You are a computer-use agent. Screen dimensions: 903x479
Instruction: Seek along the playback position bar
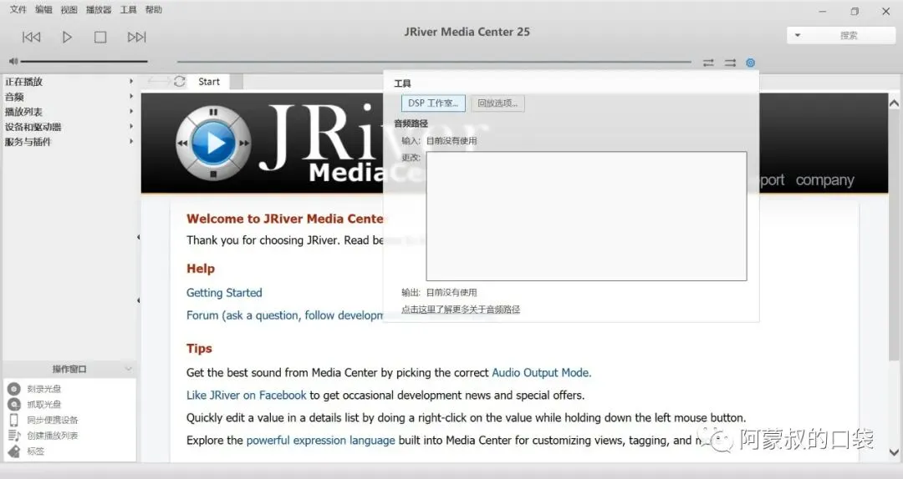point(434,62)
